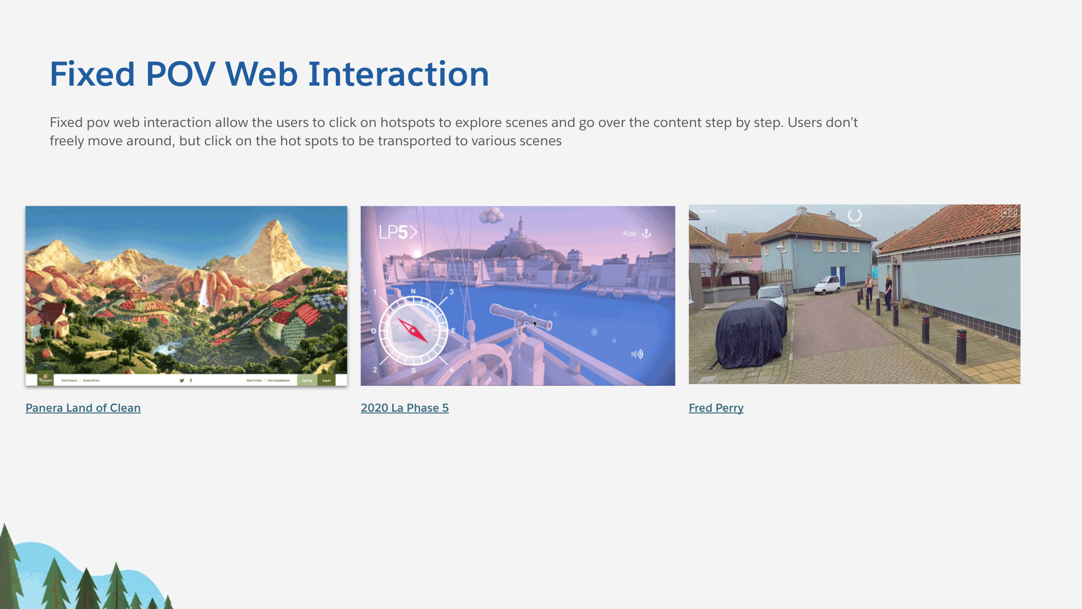Toggle the speaker sound icon in the harbor scene
The width and height of the screenshot is (1082, 609).
click(637, 354)
